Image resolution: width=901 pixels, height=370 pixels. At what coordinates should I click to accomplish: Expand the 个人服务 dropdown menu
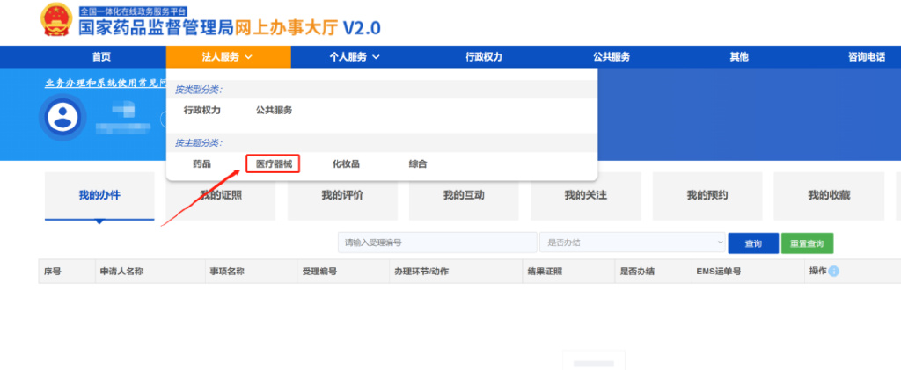point(353,57)
